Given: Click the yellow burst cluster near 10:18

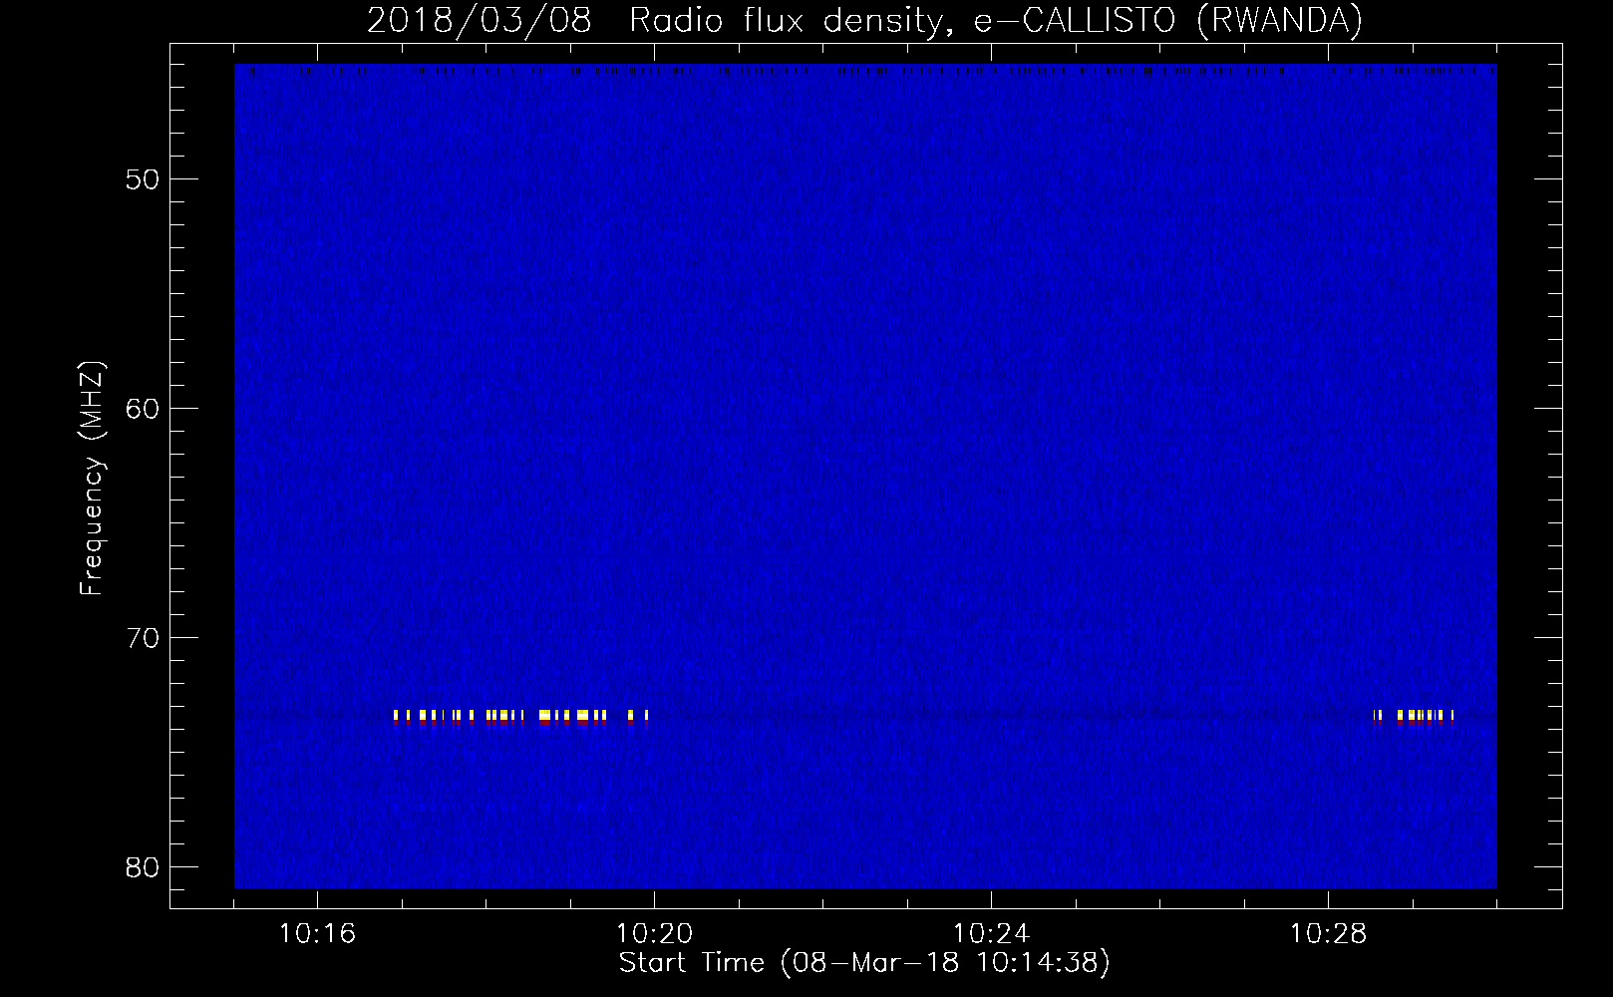Looking at the screenshot, I should click(x=521, y=717).
